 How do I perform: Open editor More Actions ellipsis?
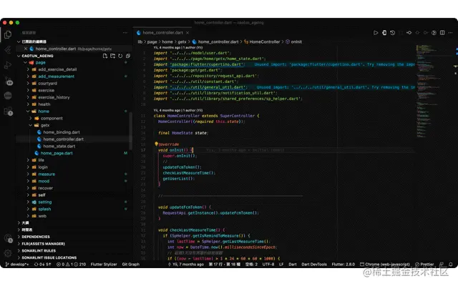[x=450, y=33]
